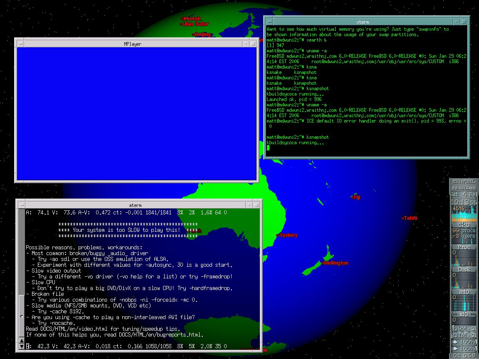Click the CPU panel label in GKrellM

pyautogui.click(x=464, y=225)
